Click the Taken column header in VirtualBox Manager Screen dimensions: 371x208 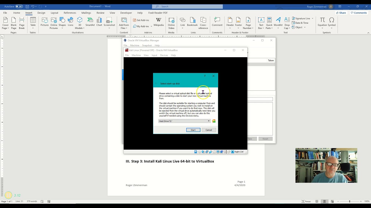(x=271, y=60)
